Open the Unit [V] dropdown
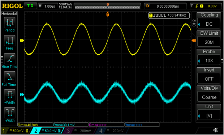The width and height of the screenshot is (224, 135). pyautogui.click(x=209, y=113)
